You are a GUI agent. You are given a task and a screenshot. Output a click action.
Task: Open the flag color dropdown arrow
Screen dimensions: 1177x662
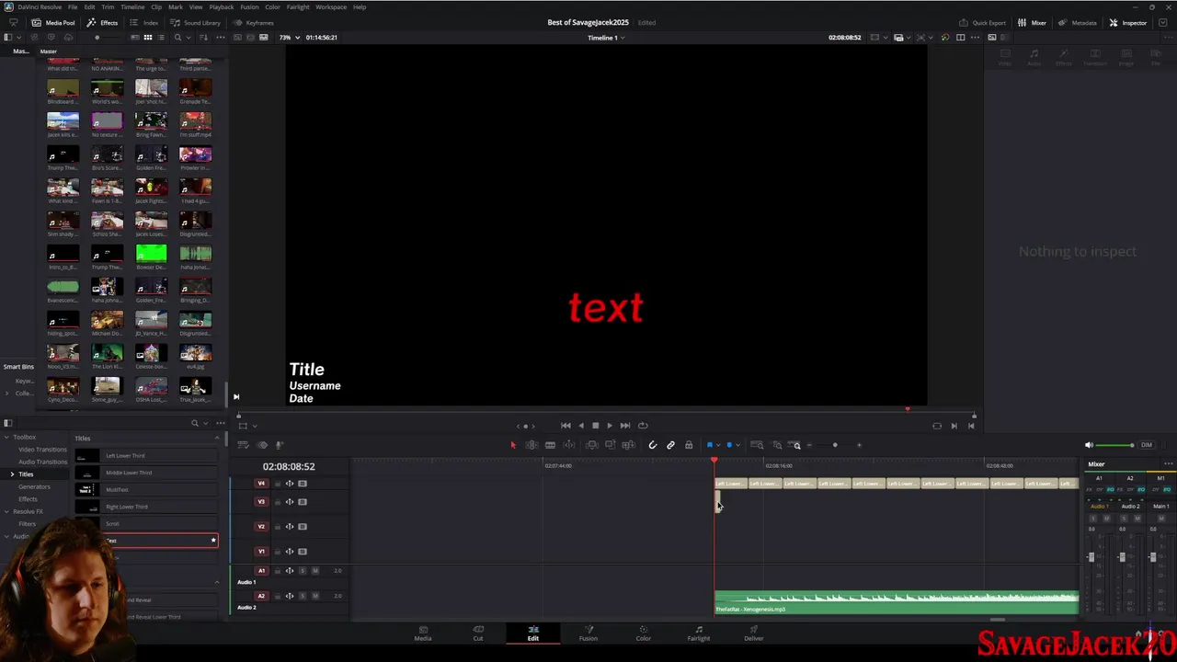tap(717, 446)
